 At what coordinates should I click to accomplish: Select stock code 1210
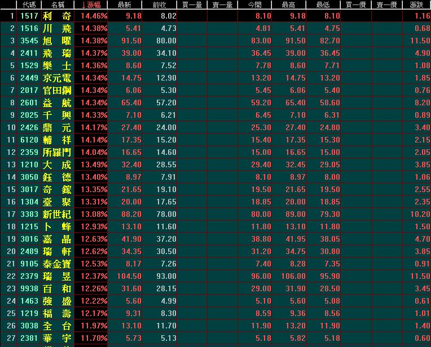(29, 164)
